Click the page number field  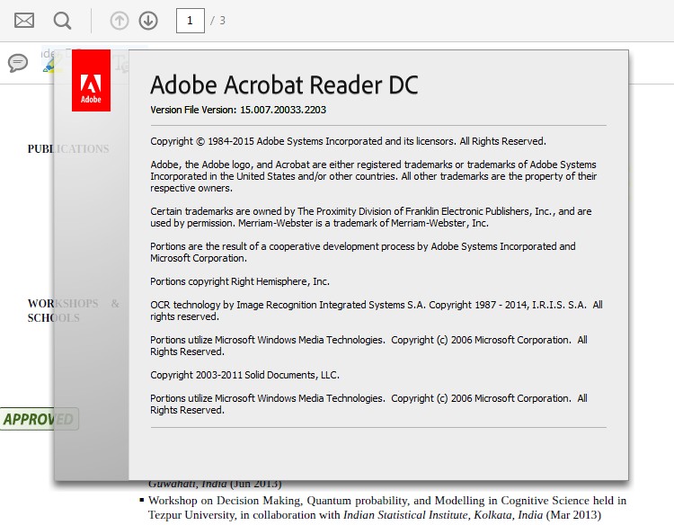pos(190,20)
